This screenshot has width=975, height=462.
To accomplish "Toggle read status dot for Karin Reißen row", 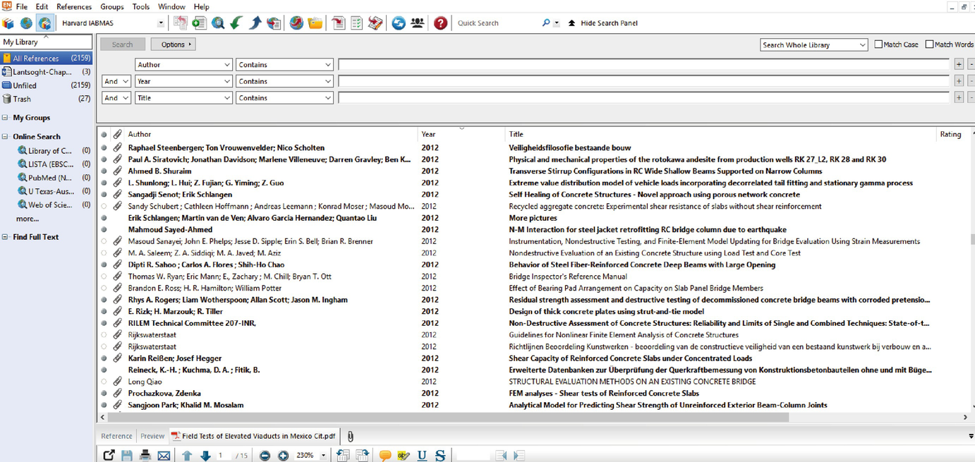I will pyautogui.click(x=104, y=358).
